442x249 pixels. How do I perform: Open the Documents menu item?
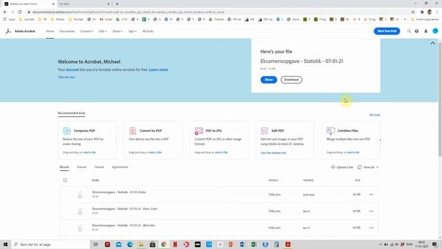[67, 31]
